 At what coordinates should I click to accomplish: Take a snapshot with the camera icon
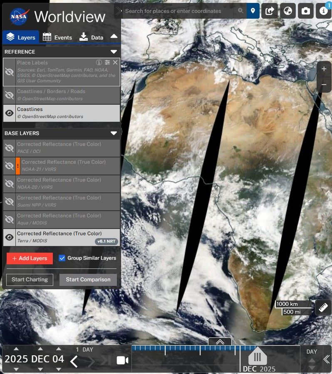pos(305,11)
